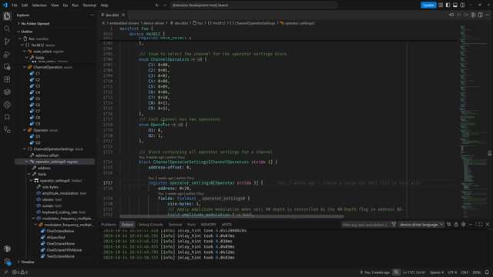The height and width of the screenshot is (277, 493).
Task: Click zoom magnifier icon in status bar
Action: coord(396,272)
